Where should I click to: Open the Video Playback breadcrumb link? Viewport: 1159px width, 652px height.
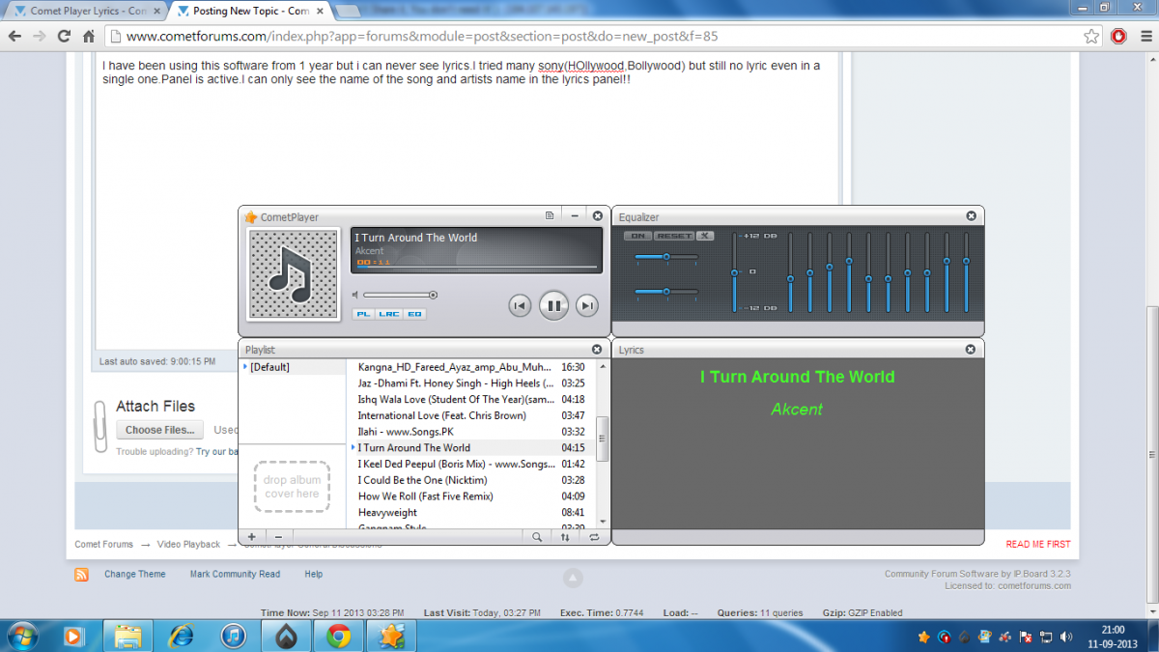pyautogui.click(x=189, y=544)
